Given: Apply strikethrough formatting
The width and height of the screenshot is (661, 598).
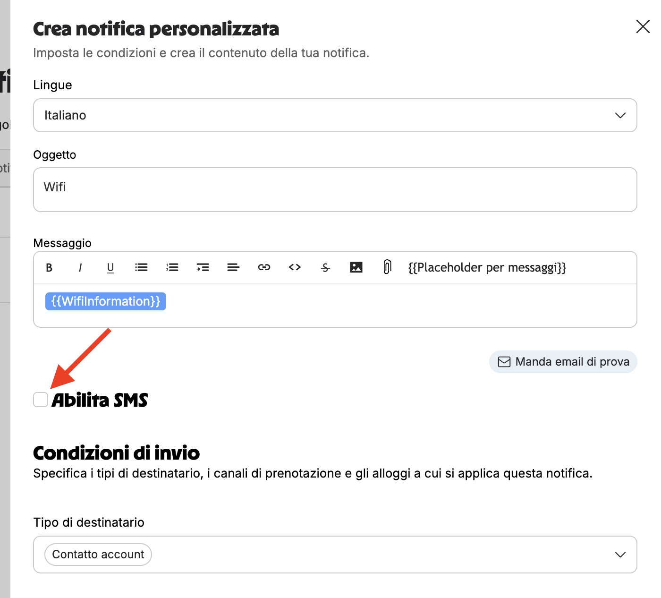Looking at the screenshot, I should (325, 268).
